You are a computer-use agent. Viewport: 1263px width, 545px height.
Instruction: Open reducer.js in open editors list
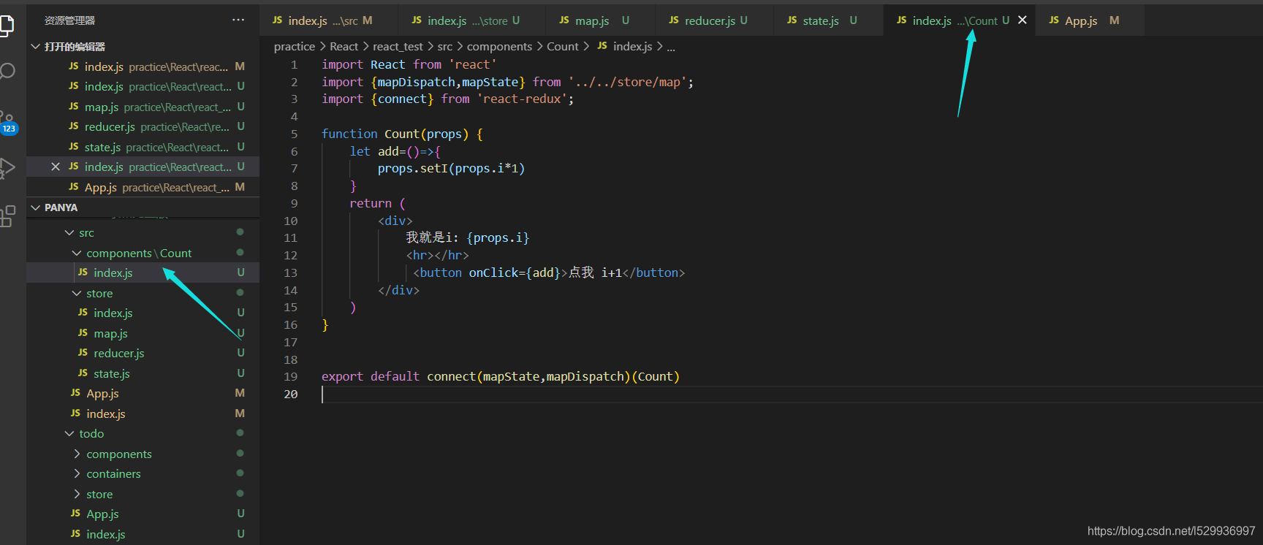[x=143, y=126]
